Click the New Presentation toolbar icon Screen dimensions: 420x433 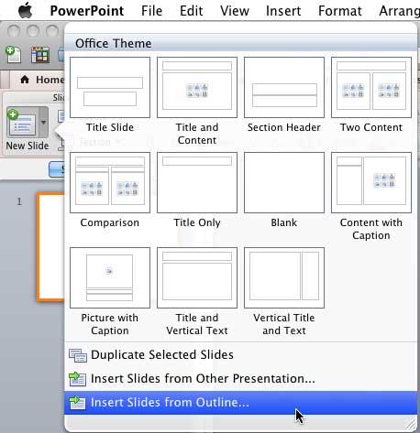pyautogui.click(x=13, y=55)
